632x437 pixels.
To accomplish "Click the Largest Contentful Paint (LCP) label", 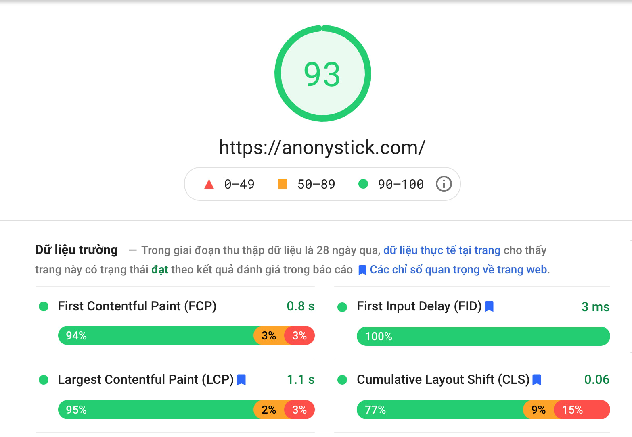I will tap(146, 380).
